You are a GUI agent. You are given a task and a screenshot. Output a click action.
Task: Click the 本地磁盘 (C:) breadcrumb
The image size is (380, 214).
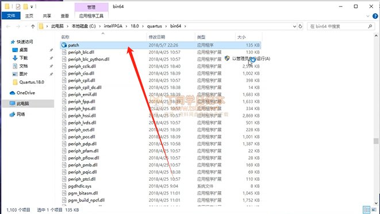tap(83, 26)
